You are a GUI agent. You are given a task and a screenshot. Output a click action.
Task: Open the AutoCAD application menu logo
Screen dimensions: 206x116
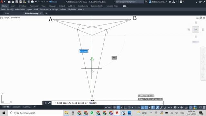[2, 2]
